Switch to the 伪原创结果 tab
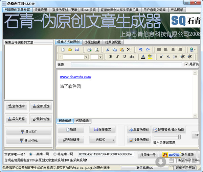 click(x=92, y=42)
